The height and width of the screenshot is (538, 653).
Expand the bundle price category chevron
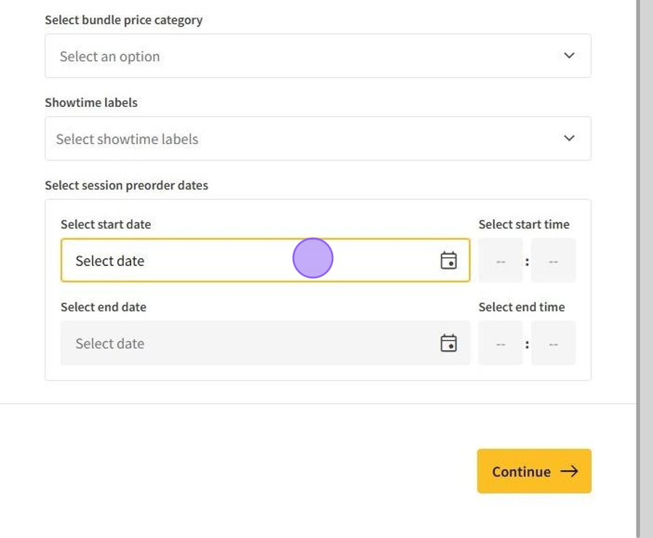coord(569,56)
